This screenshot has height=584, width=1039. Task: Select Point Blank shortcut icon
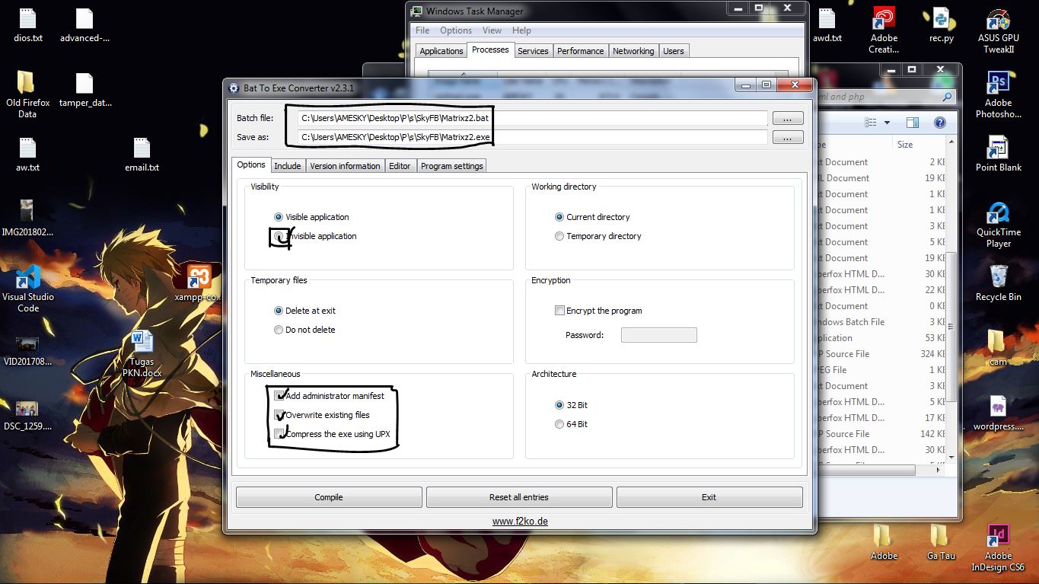tap(998, 154)
